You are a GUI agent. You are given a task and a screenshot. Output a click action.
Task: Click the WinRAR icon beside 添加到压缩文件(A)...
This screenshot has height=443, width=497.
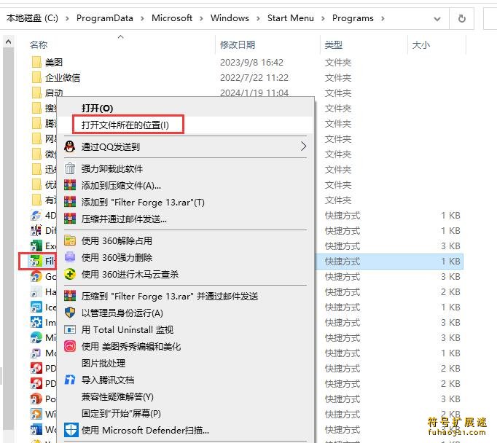pos(70,186)
